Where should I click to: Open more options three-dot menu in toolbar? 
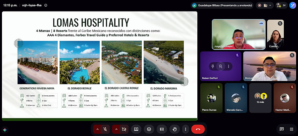(x=185, y=129)
